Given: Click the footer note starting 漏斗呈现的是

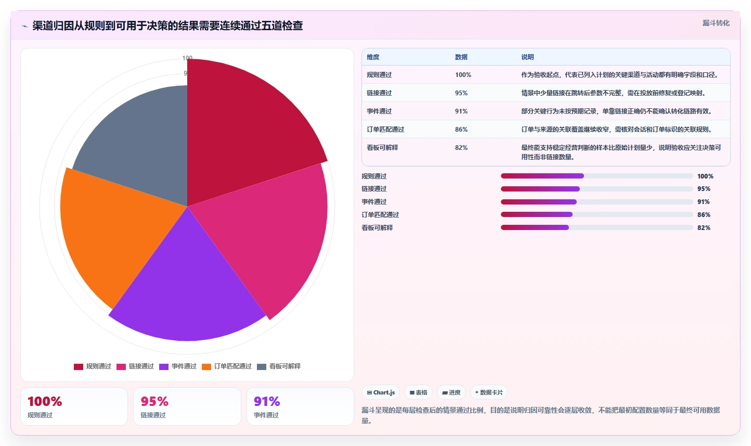Looking at the screenshot, I should point(541,415).
